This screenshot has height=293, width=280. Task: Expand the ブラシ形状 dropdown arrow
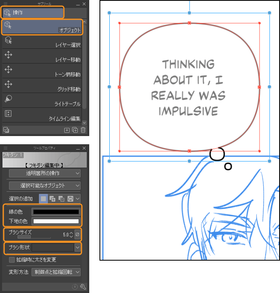[x=77, y=248]
